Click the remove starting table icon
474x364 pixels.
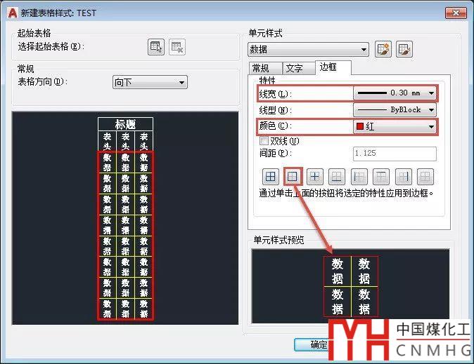click(x=177, y=47)
